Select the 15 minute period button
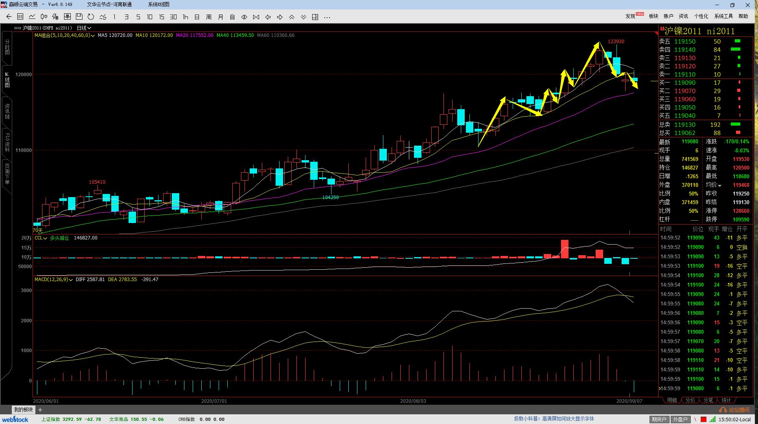Screen dimensions: 758x424 [x=162, y=17]
